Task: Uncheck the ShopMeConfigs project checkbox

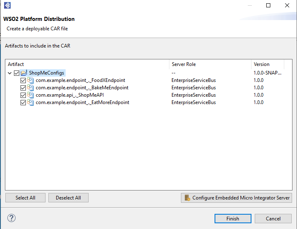Action: [16, 73]
